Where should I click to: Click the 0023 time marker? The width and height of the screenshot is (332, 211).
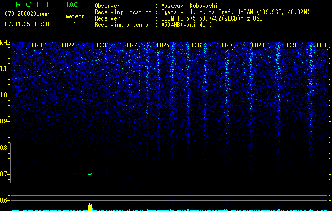[100, 45]
